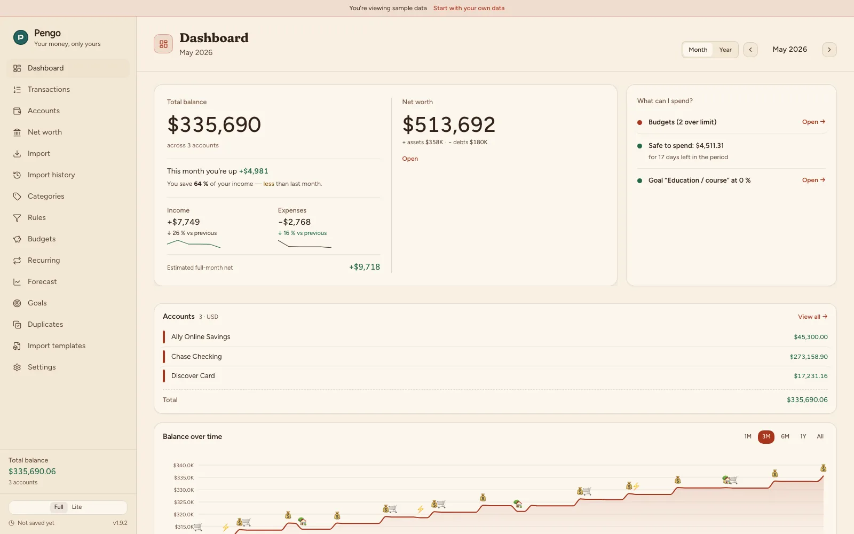Screen dimensions: 854x534
Task: Open Transactions in the sidebar
Action: point(68,90)
